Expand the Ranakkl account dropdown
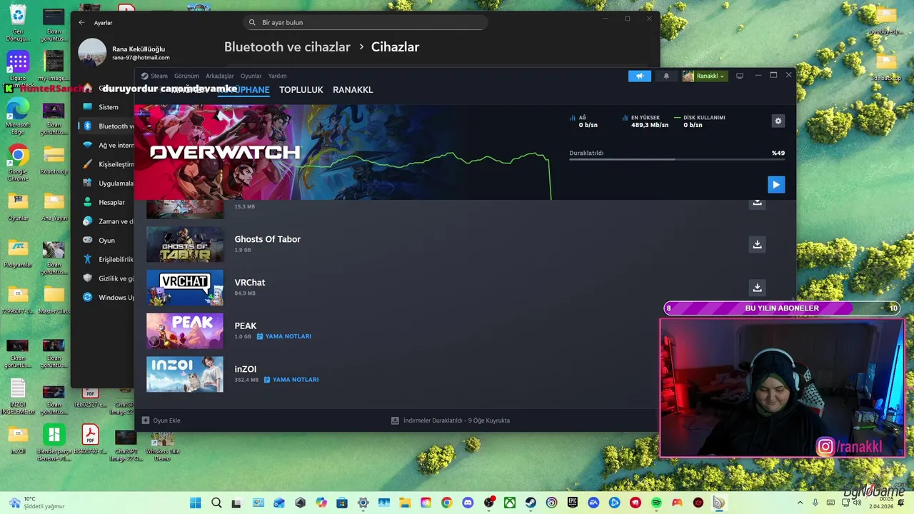This screenshot has height=514, width=914. [x=705, y=76]
